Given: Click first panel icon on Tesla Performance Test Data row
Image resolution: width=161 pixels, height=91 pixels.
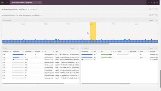Looking at the screenshot, I should point(150,15).
